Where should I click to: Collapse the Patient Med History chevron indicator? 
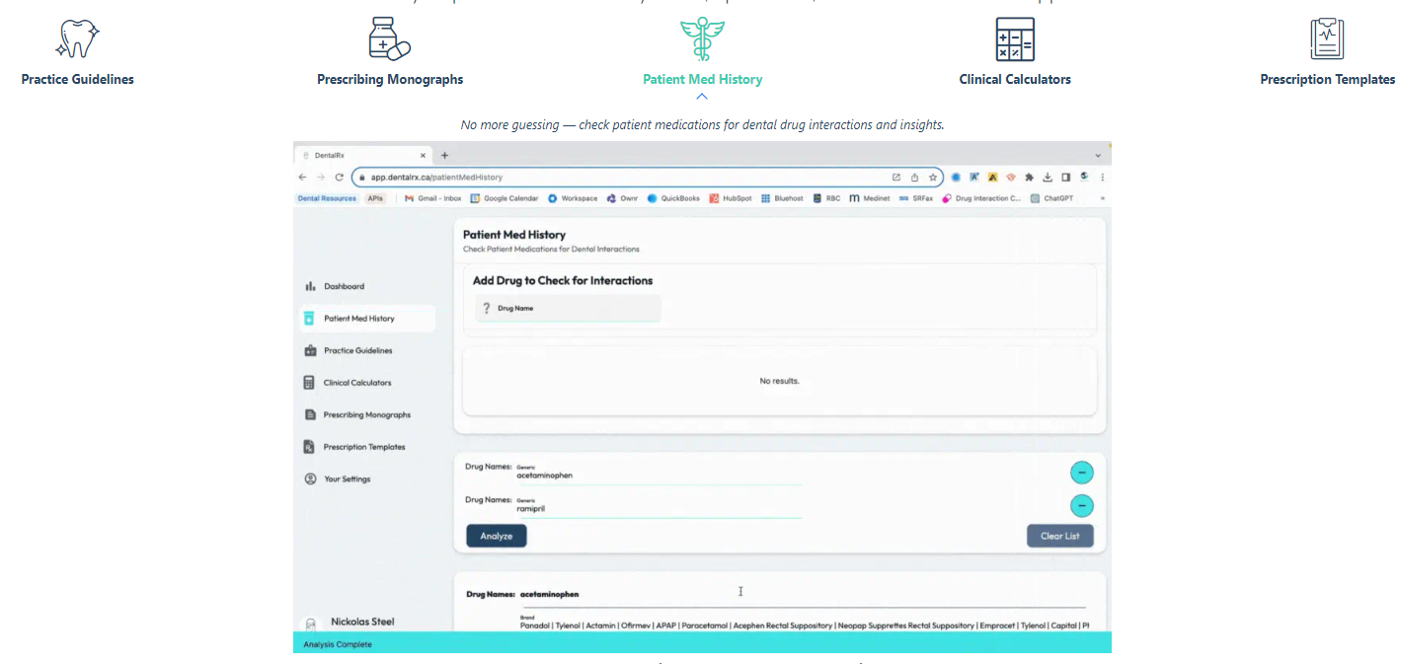pyautogui.click(x=702, y=96)
